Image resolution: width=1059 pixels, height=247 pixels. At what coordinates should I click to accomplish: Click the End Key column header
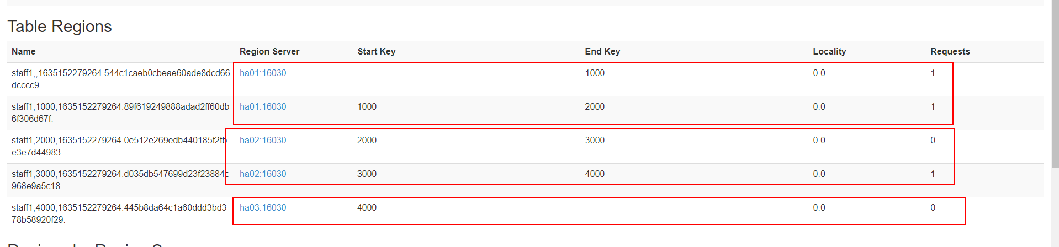(x=602, y=51)
